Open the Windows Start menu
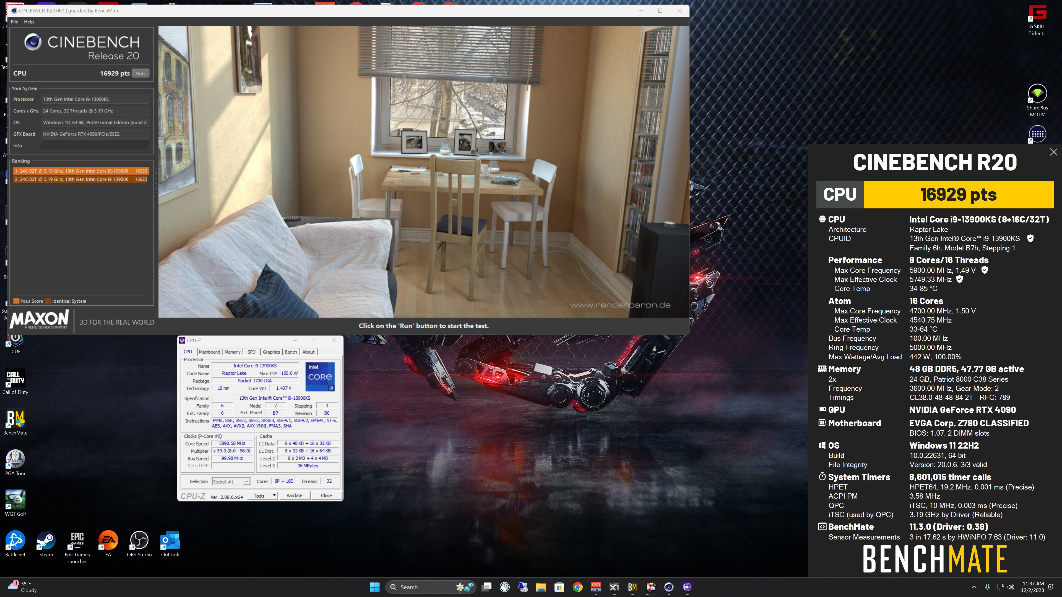Viewport: 1062px width, 597px height. (x=374, y=587)
